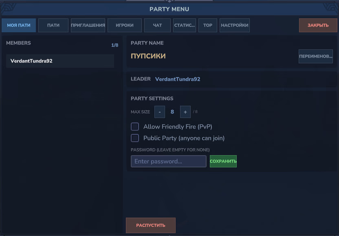Toggle Public Party checkbox
The height and width of the screenshot is (236, 339).
(x=135, y=138)
